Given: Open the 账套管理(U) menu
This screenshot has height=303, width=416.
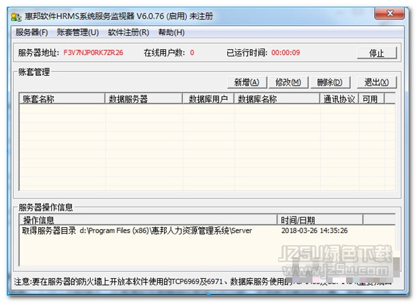Looking at the screenshot, I should (x=78, y=32).
